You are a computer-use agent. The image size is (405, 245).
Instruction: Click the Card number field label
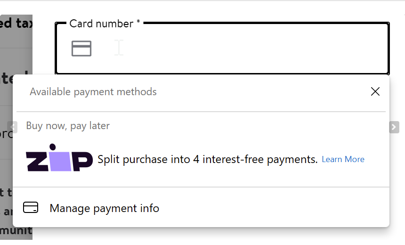click(101, 24)
